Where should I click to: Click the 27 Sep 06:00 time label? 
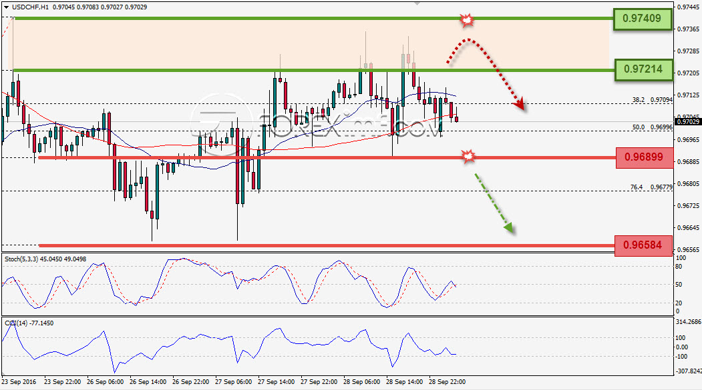coord(233,382)
